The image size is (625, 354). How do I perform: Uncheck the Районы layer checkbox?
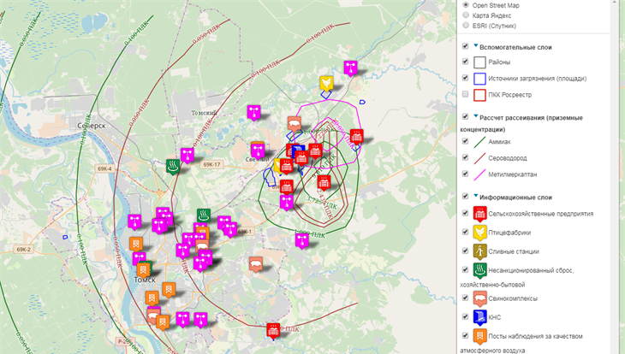coord(465,62)
